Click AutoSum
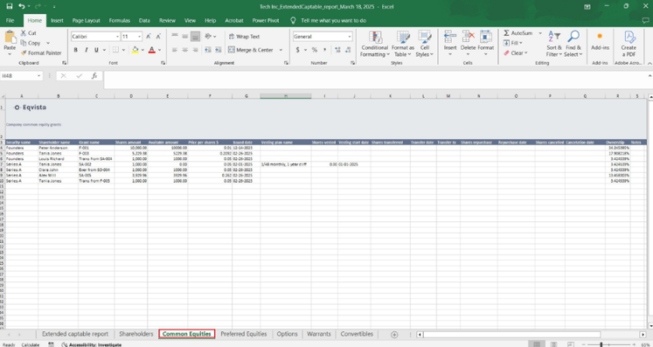This screenshot has height=347, width=653. pos(518,33)
